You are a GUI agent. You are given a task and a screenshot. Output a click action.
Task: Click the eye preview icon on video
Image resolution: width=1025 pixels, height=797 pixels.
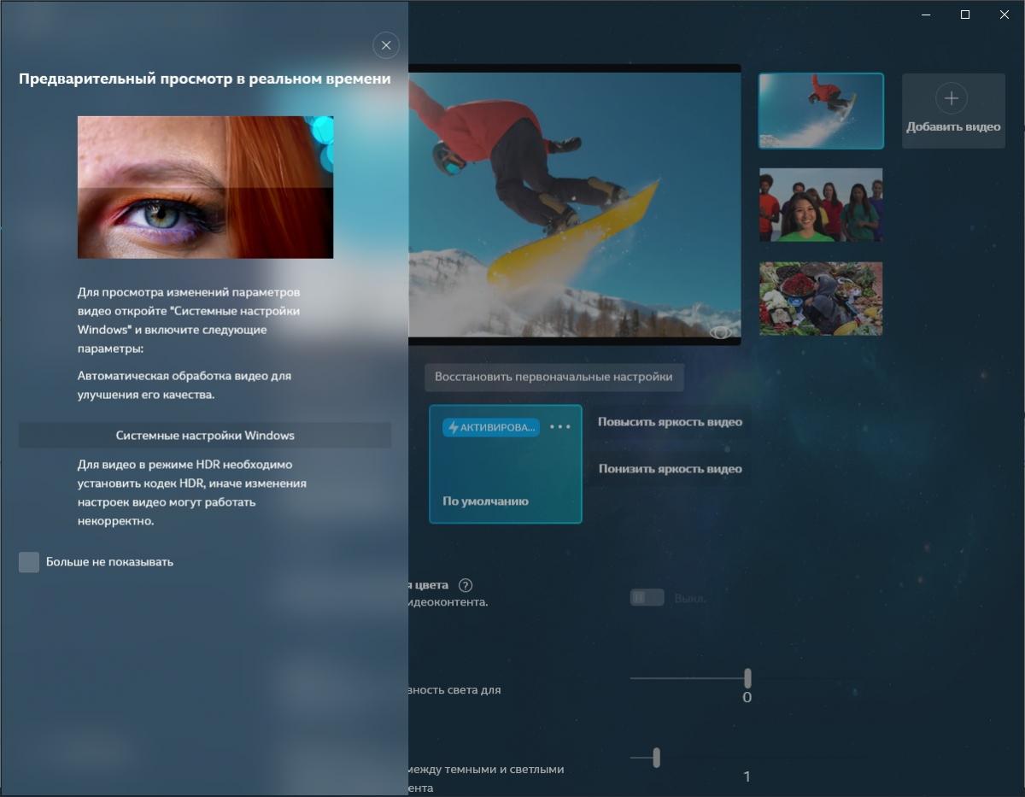click(x=720, y=332)
